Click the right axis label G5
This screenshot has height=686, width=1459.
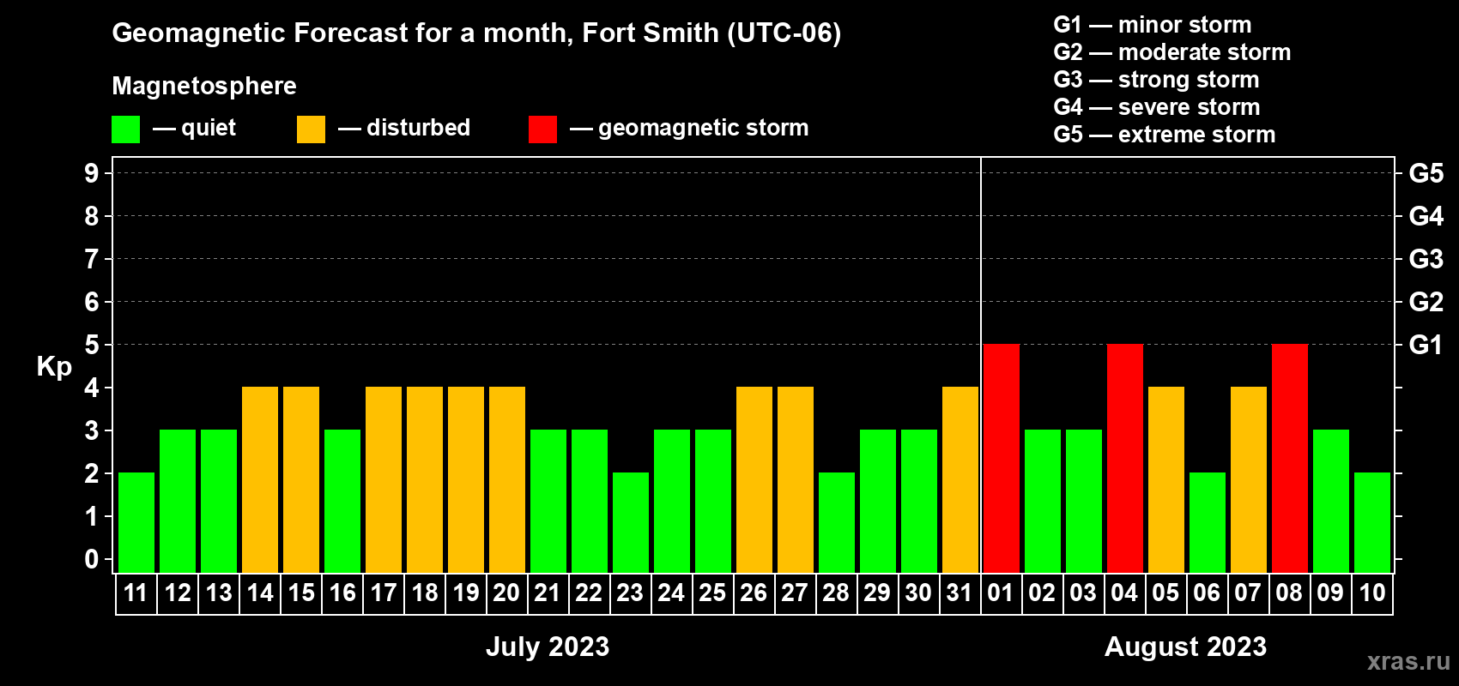pos(1426,173)
